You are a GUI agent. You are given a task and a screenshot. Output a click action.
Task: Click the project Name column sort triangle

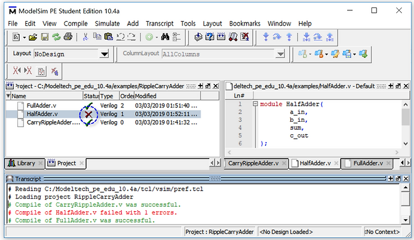[8, 96]
